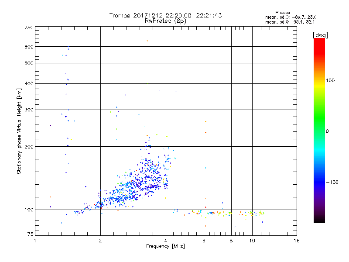Screen dimensions: 349x262
Task: Click the x-axis tick label '10'
Action: [252, 241]
